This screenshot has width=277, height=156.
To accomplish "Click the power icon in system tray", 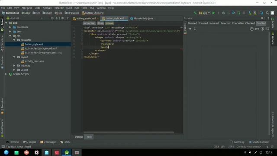I will click(x=261, y=152).
